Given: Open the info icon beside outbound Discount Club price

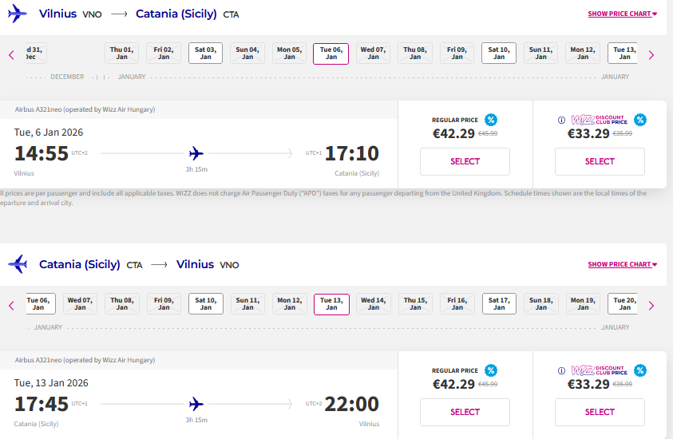Looking at the screenshot, I should [x=562, y=121].
